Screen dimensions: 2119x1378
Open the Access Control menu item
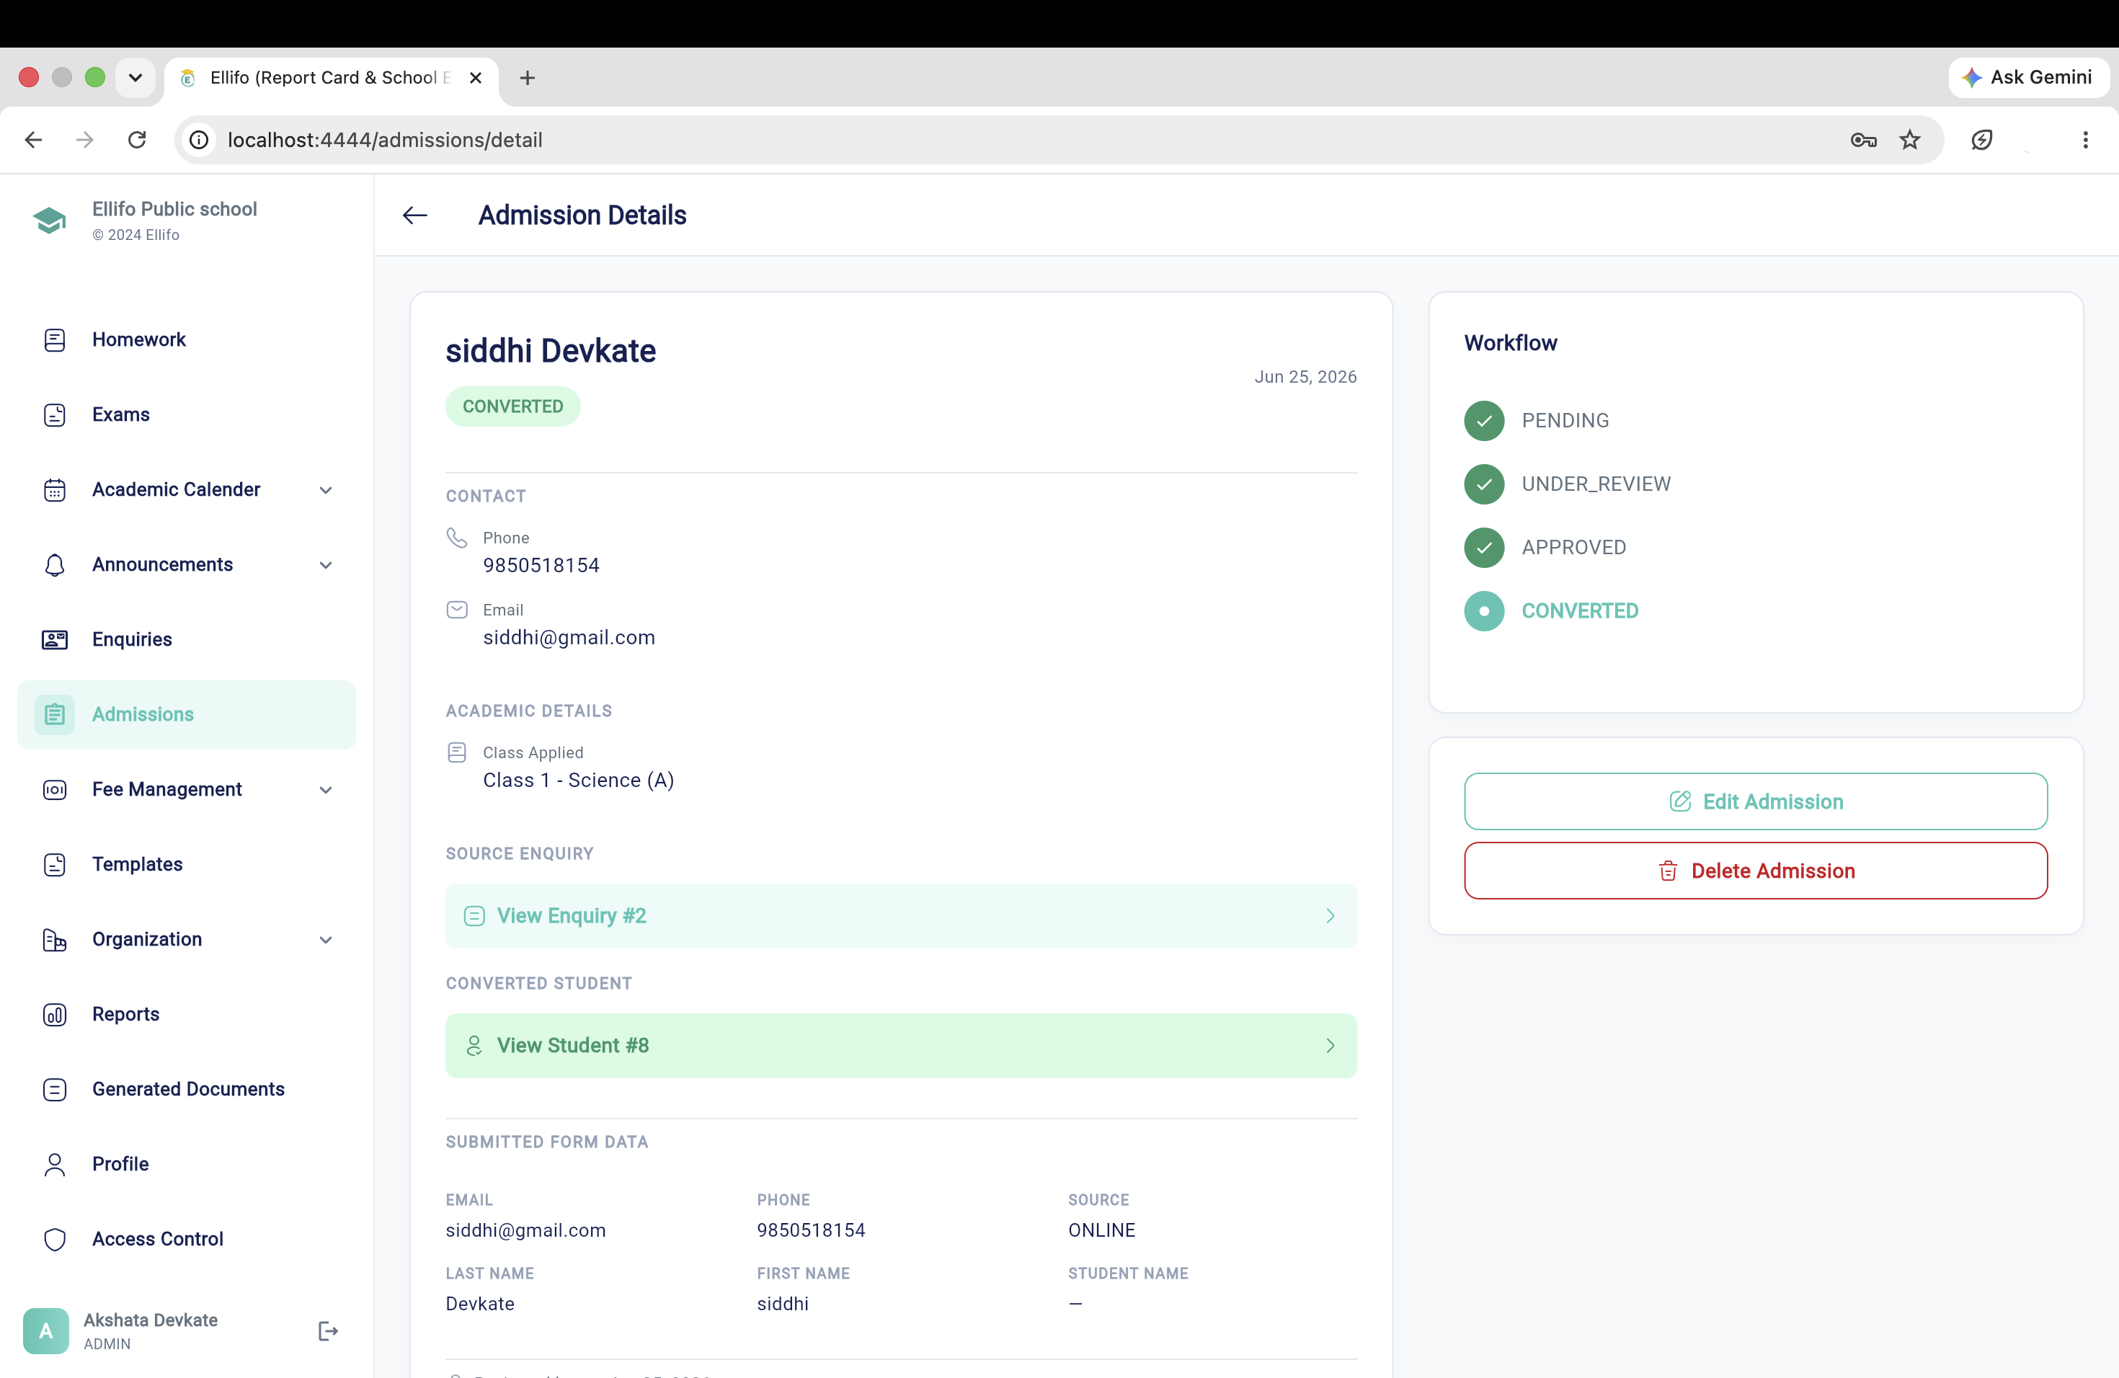click(x=186, y=1239)
